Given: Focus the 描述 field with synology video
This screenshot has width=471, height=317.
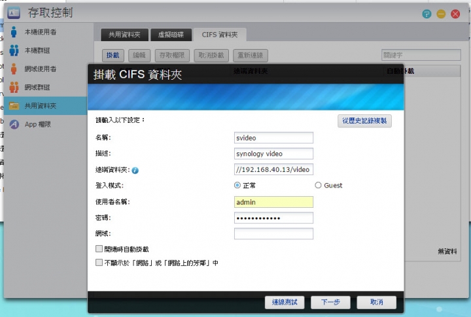Looking at the screenshot, I should click(x=273, y=154).
